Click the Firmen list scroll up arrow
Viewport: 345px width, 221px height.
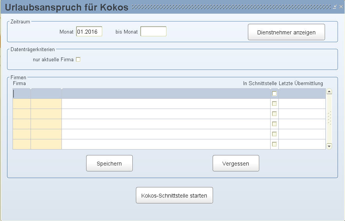tap(329, 91)
